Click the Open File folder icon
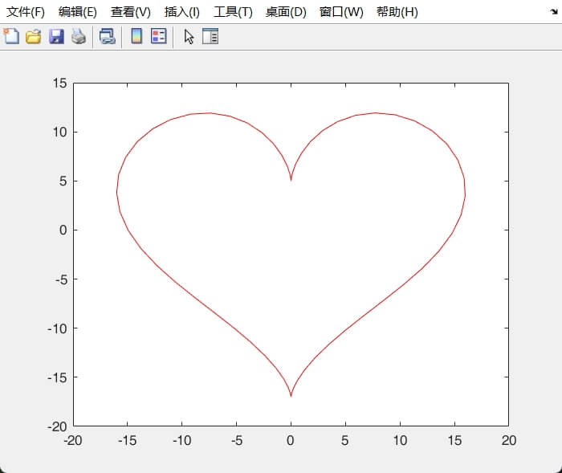 pos(34,37)
